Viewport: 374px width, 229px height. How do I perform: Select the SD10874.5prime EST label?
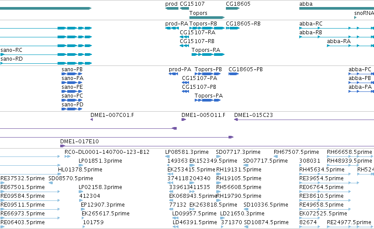(x=266, y=223)
